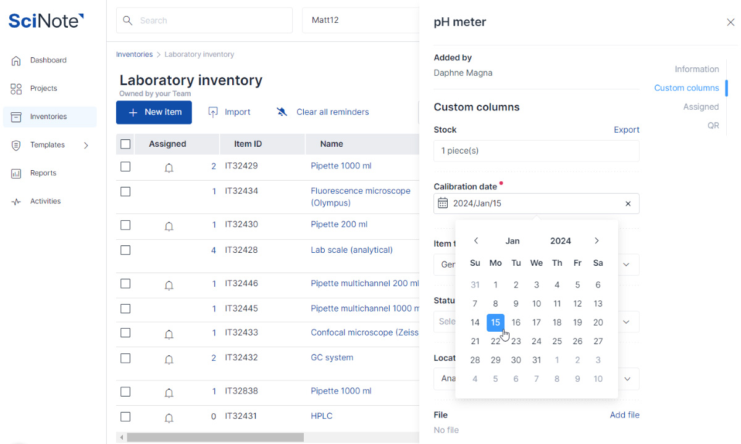Click the horizontal table scrollbar
The height and width of the screenshot is (444, 741).
pos(215,437)
